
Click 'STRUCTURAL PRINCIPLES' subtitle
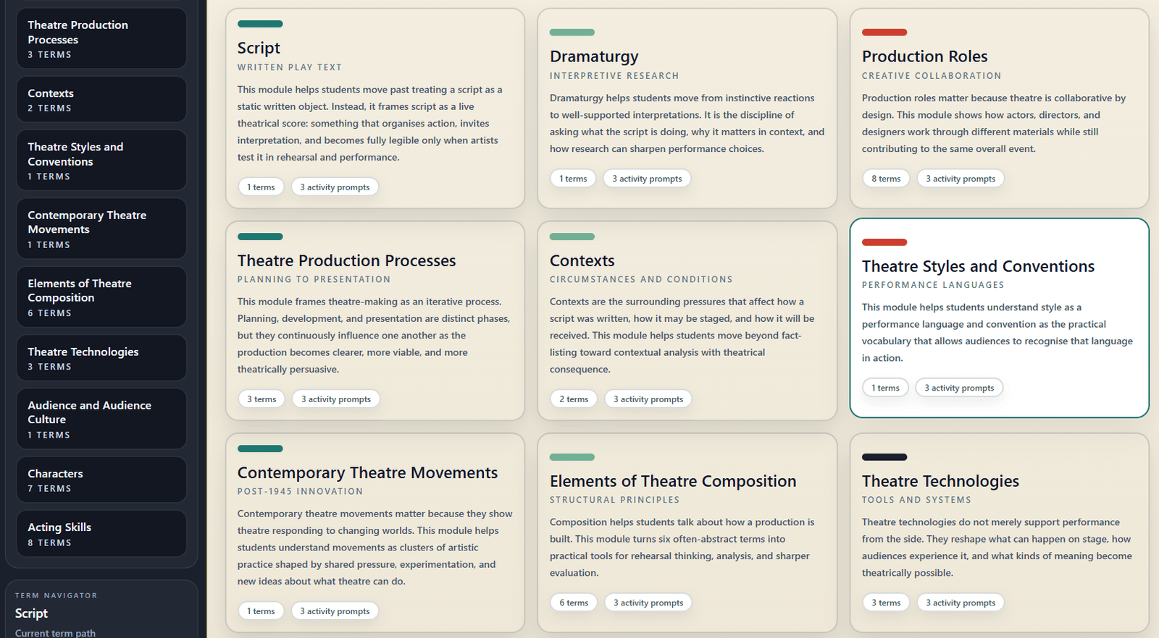click(x=615, y=500)
